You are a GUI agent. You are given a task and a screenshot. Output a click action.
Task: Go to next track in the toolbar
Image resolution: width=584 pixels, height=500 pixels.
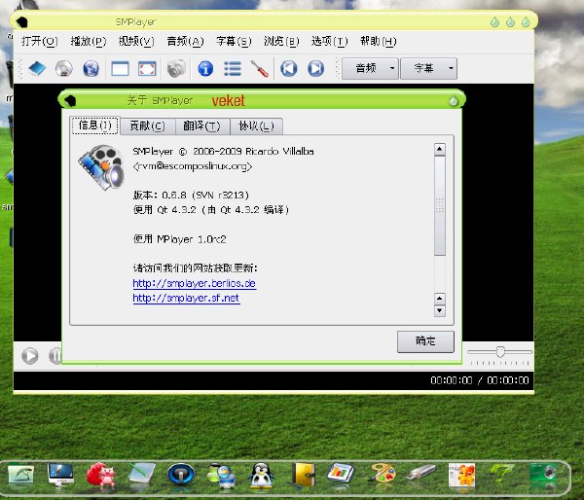pos(315,68)
